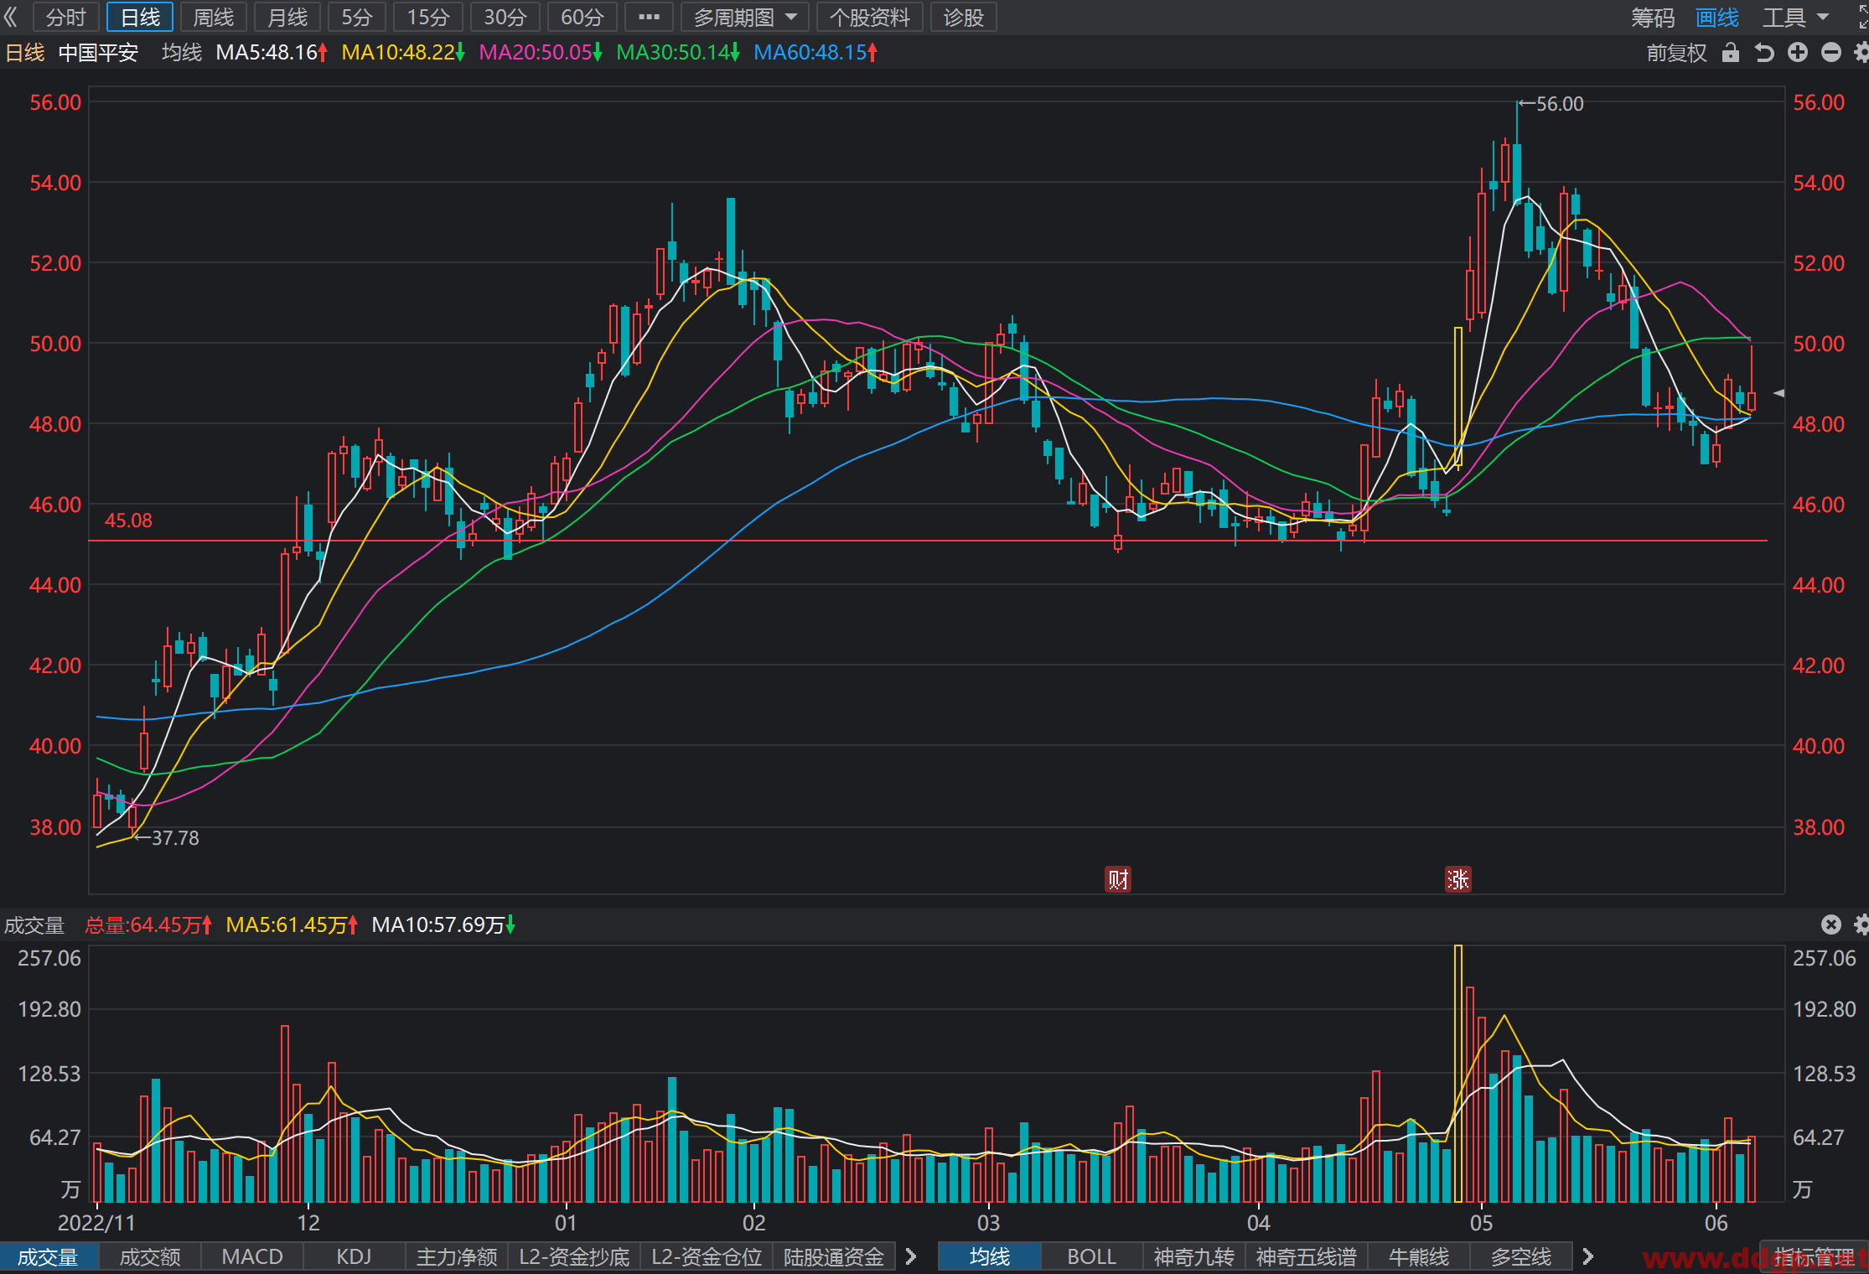1869x1274 pixels.
Task: Switch to the KDJ indicator tab
Action: click(354, 1256)
